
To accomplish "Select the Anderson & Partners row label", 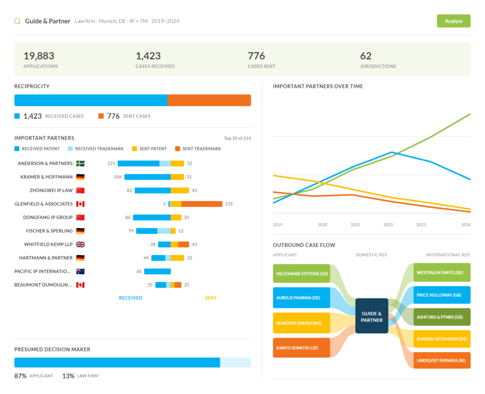I will (x=45, y=163).
